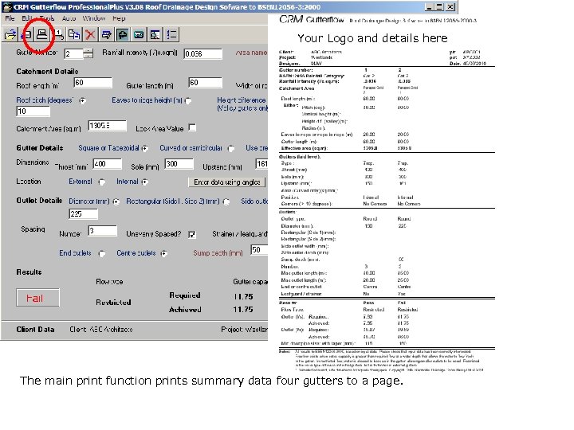Click the Copy gutter toolbar icon
Viewport: 574px width, 430px height.
coord(74,35)
